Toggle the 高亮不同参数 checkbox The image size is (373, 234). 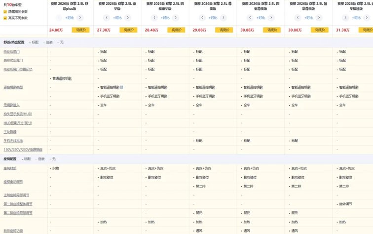[5, 18]
